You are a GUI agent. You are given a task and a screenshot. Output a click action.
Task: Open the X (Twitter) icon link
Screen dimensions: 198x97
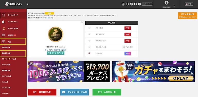click(x=139, y=4)
